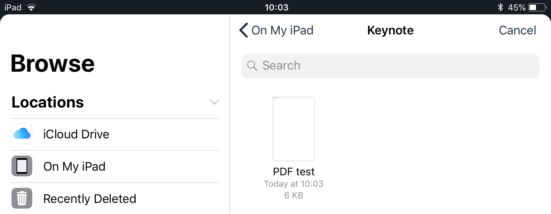
Task: Focus the Search field
Action: pyautogui.click(x=390, y=66)
